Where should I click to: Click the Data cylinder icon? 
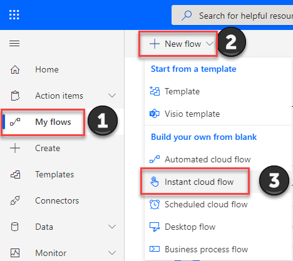pos(14,227)
